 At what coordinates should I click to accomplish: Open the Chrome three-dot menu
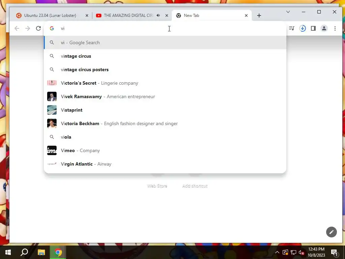[x=335, y=28]
